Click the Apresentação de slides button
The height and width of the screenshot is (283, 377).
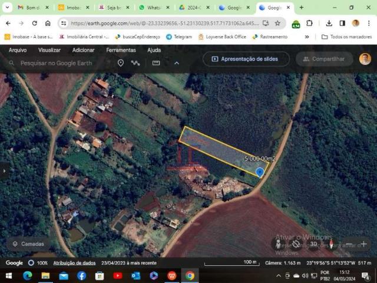click(246, 59)
